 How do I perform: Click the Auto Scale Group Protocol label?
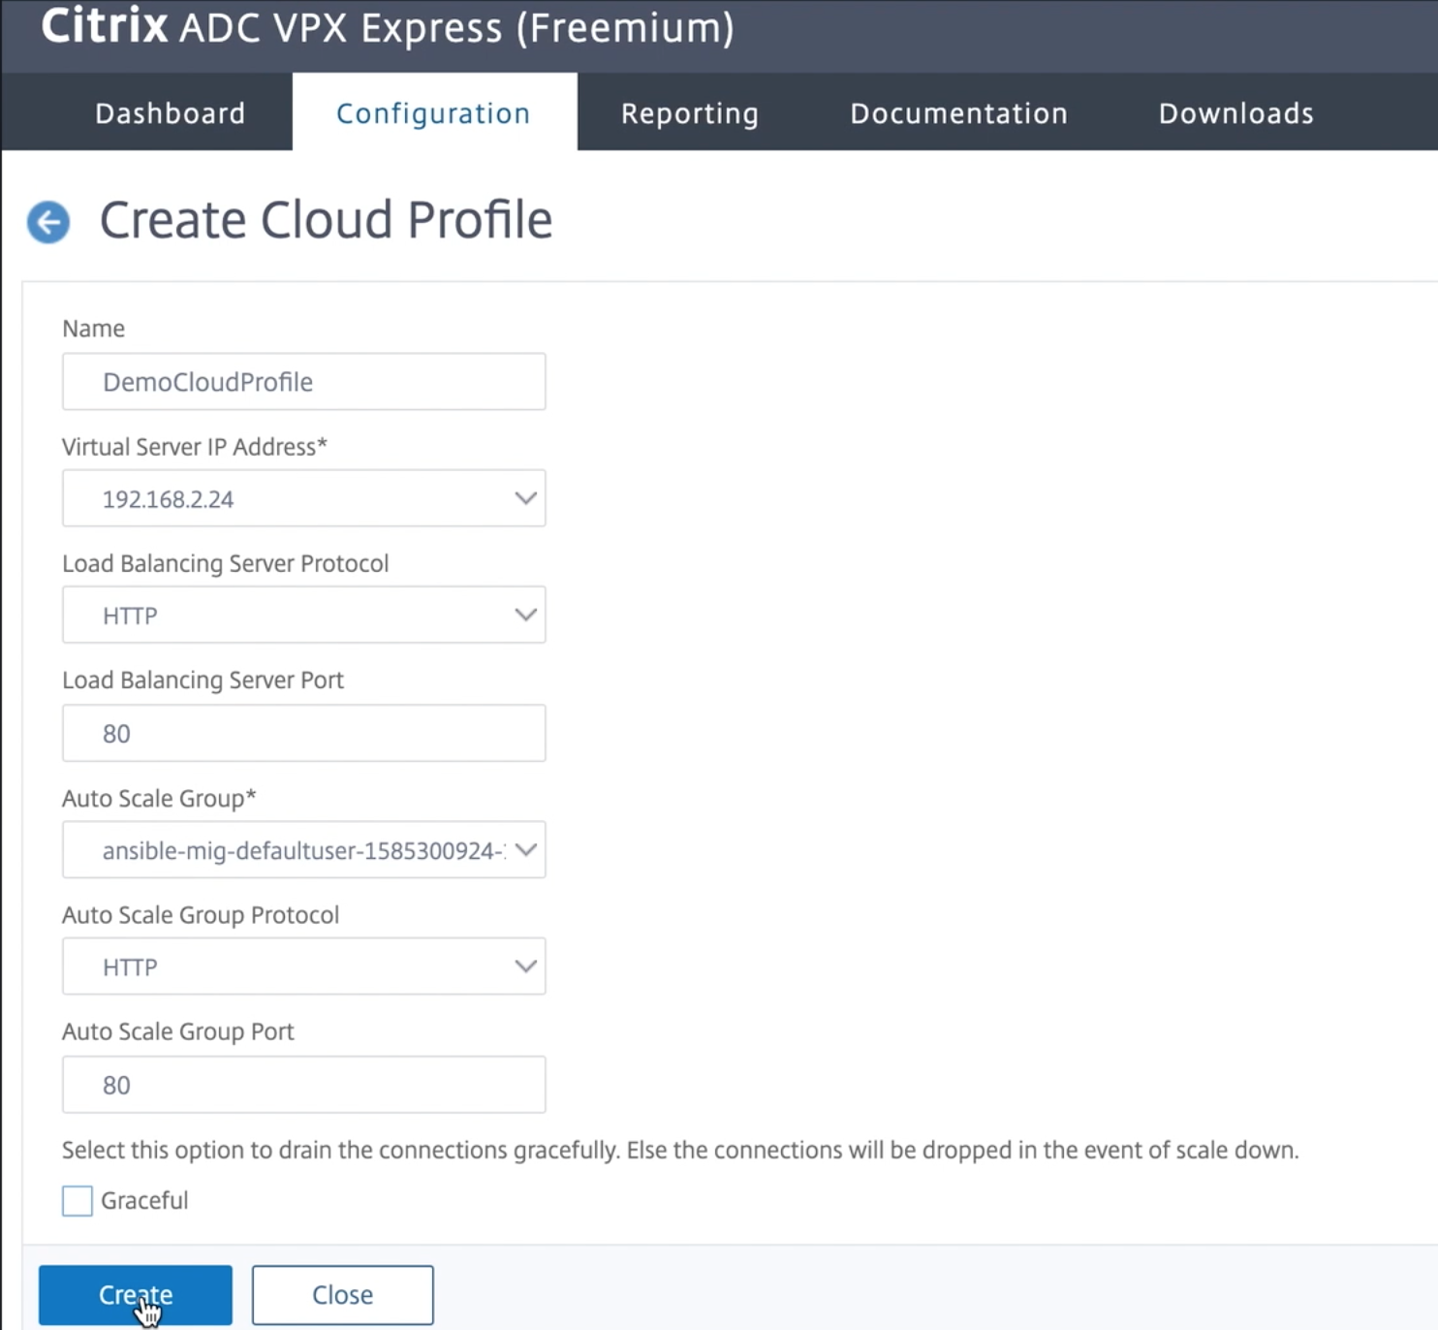tap(201, 915)
